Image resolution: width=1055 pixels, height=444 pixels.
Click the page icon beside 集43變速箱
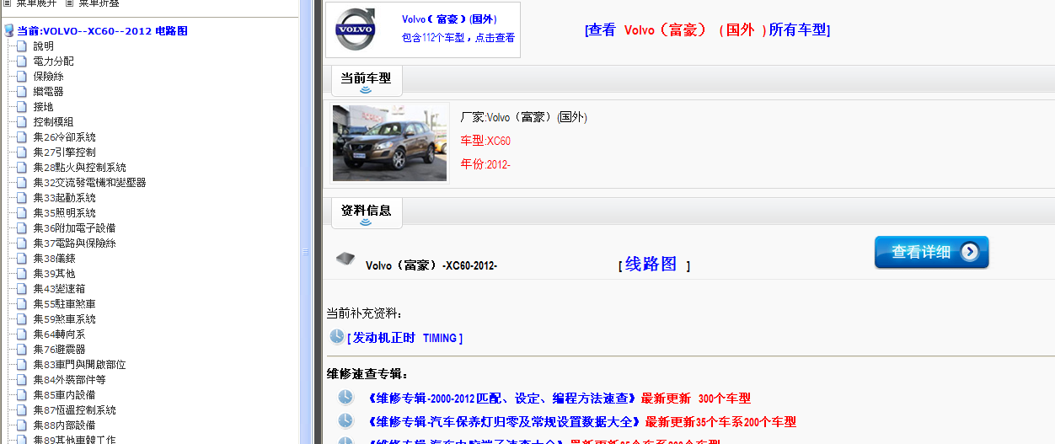pyautogui.click(x=22, y=289)
